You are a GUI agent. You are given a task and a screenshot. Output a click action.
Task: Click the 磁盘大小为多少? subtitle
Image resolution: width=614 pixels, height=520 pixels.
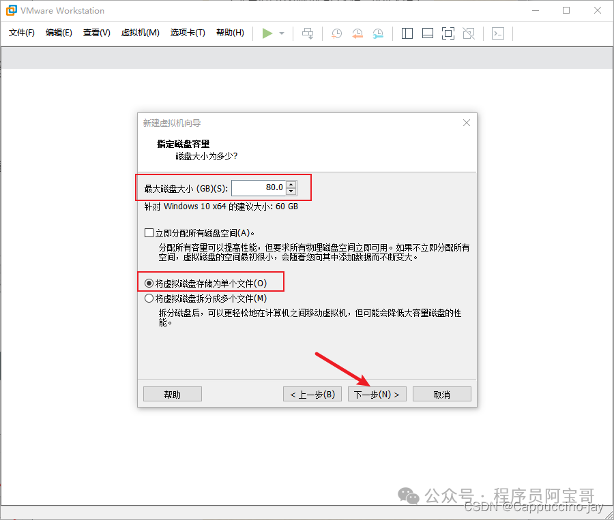[206, 157]
